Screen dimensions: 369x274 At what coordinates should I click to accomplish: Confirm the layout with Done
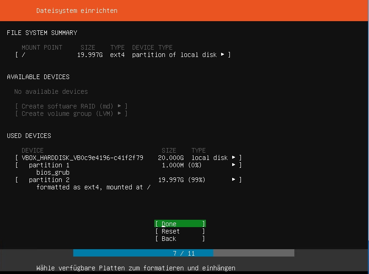click(x=180, y=224)
